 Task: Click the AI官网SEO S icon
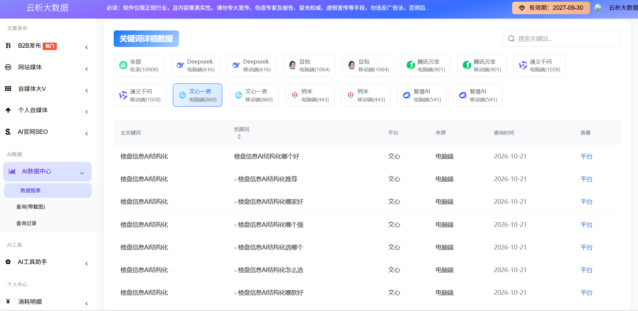8,132
